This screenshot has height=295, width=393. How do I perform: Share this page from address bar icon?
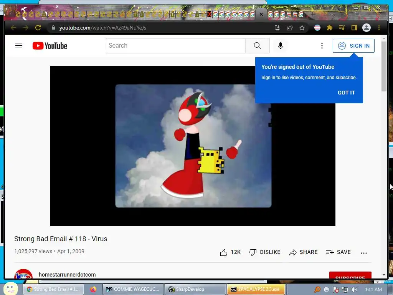[x=290, y=28]
